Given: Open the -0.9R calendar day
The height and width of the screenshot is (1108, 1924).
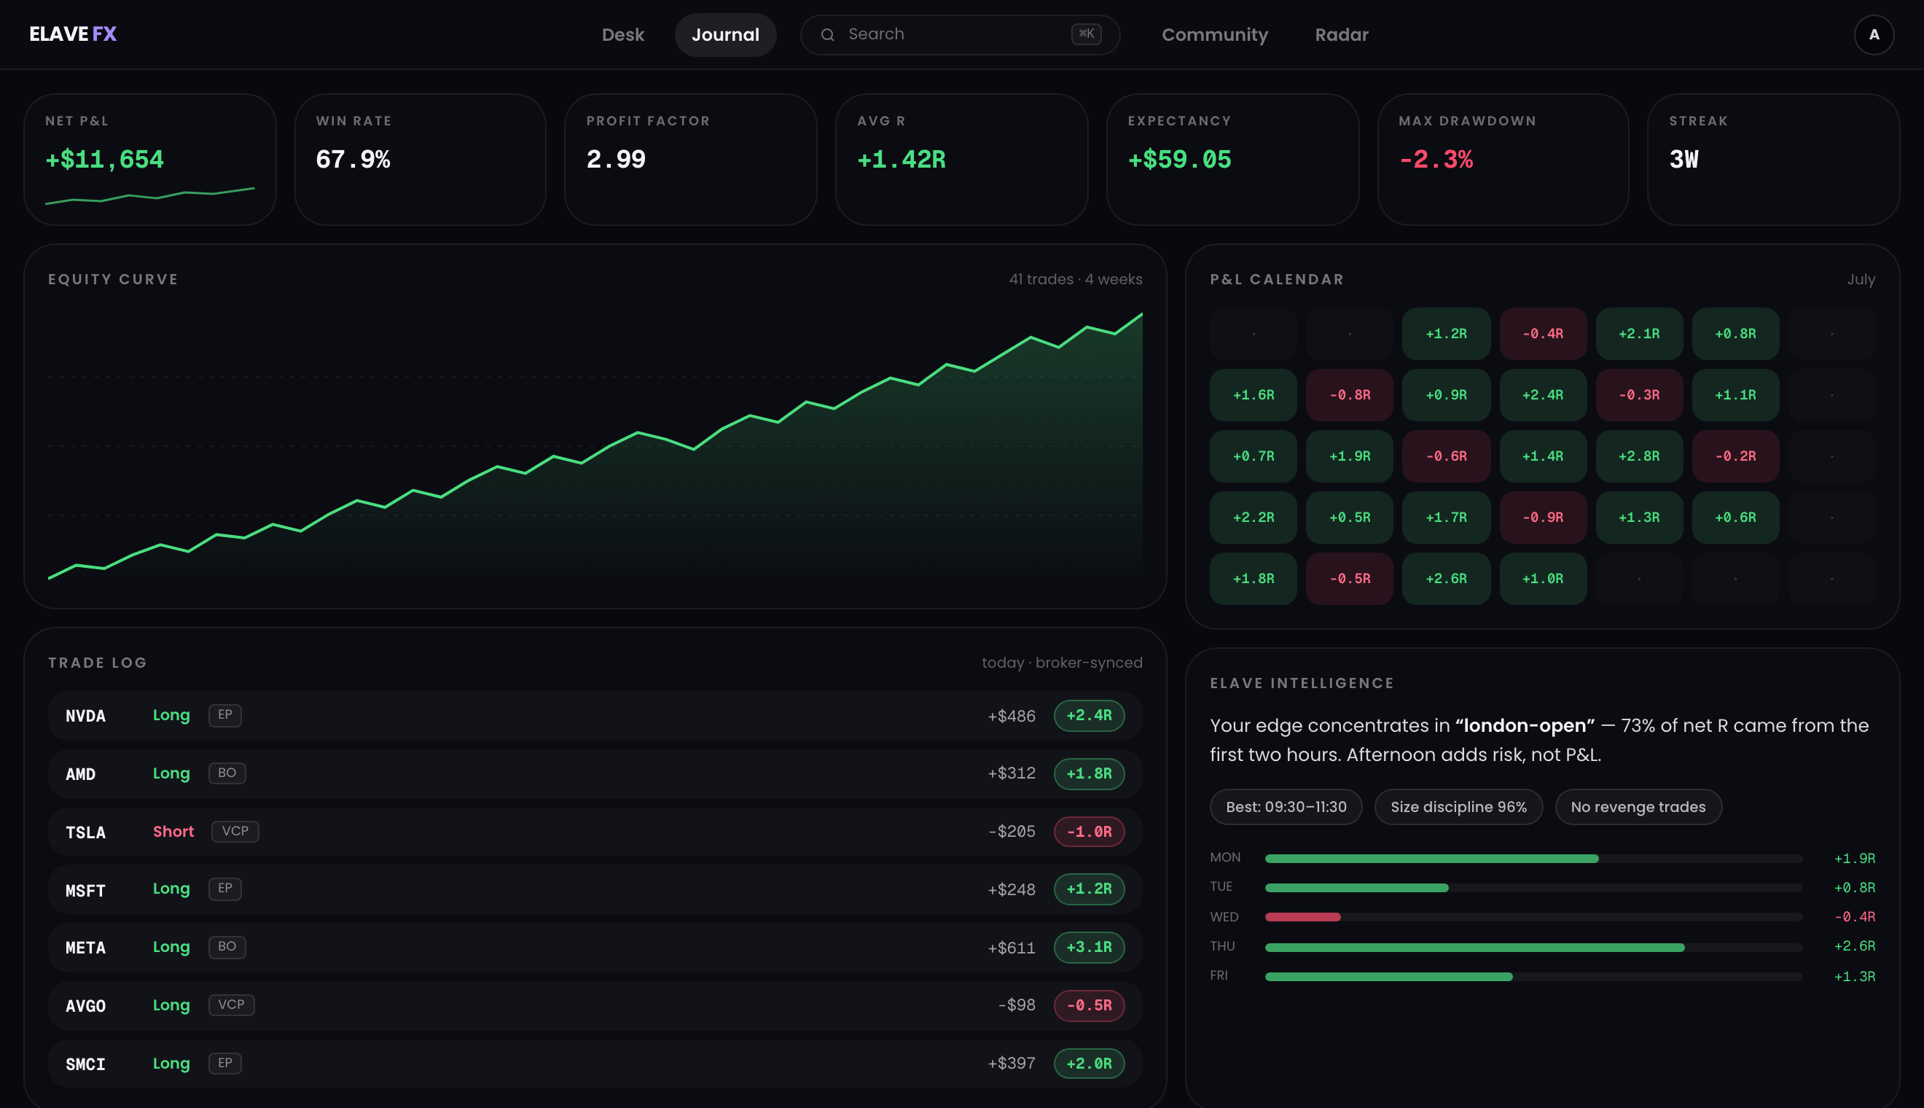Looking at the screenshot, I should click(1542, 518).
